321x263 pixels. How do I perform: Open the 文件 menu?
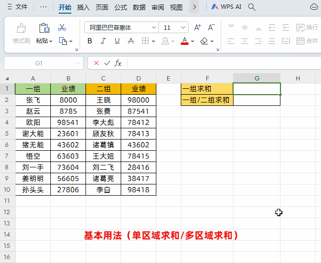17,7
